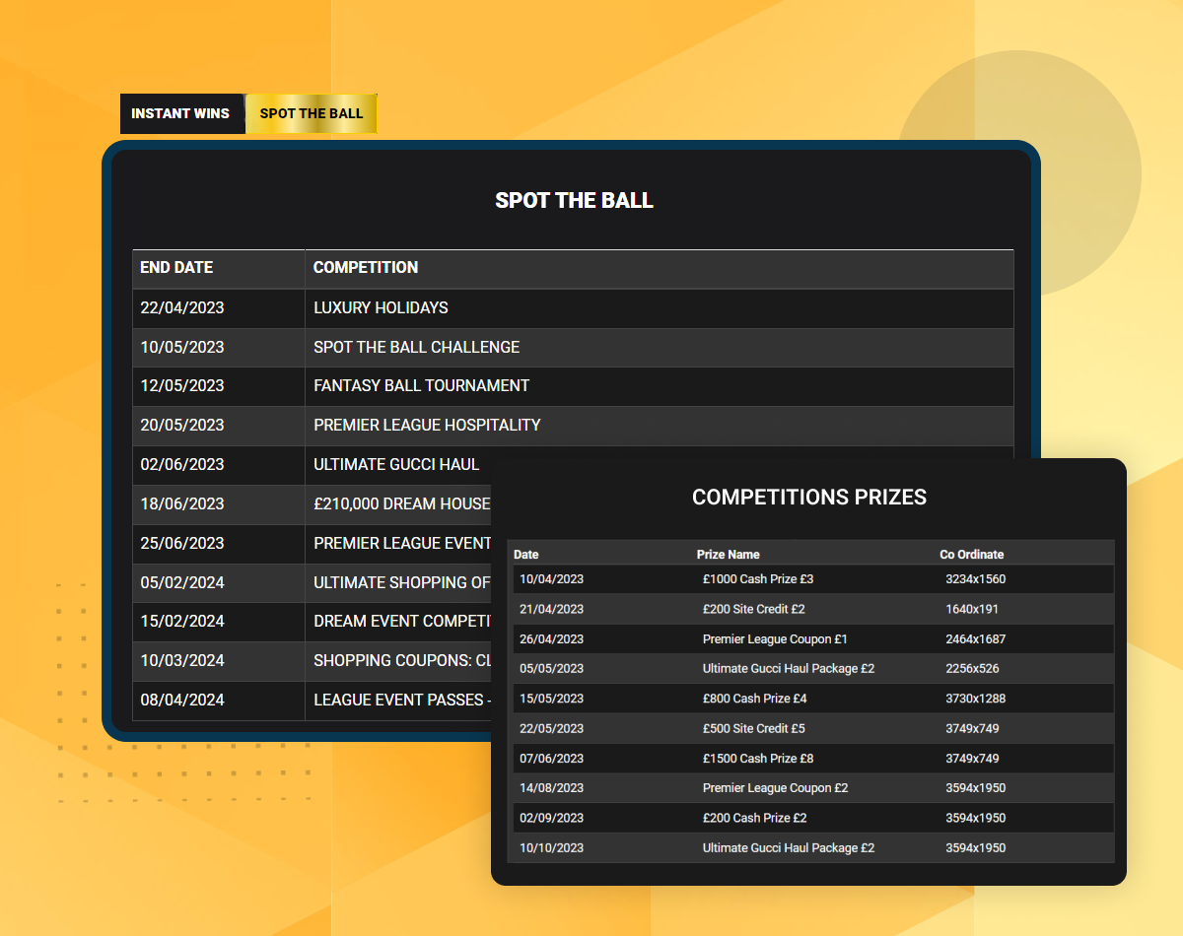Select the 22/04/2023 end date cell
This screenshot has width=1183, height=936.
(182, 308)
